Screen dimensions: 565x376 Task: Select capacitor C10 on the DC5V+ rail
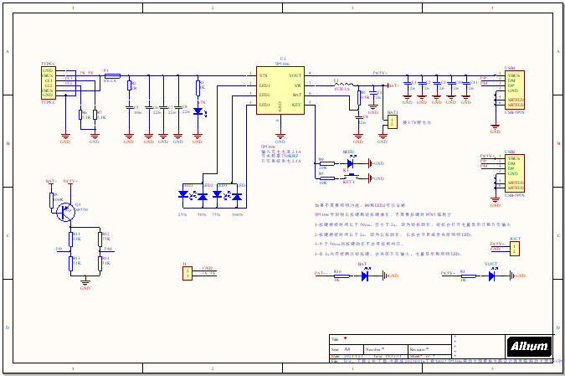(x=451, y=83)
